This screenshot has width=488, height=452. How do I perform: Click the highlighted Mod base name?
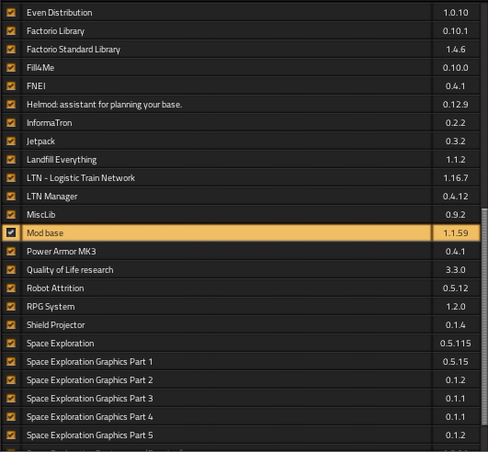[x=45, y=232]
